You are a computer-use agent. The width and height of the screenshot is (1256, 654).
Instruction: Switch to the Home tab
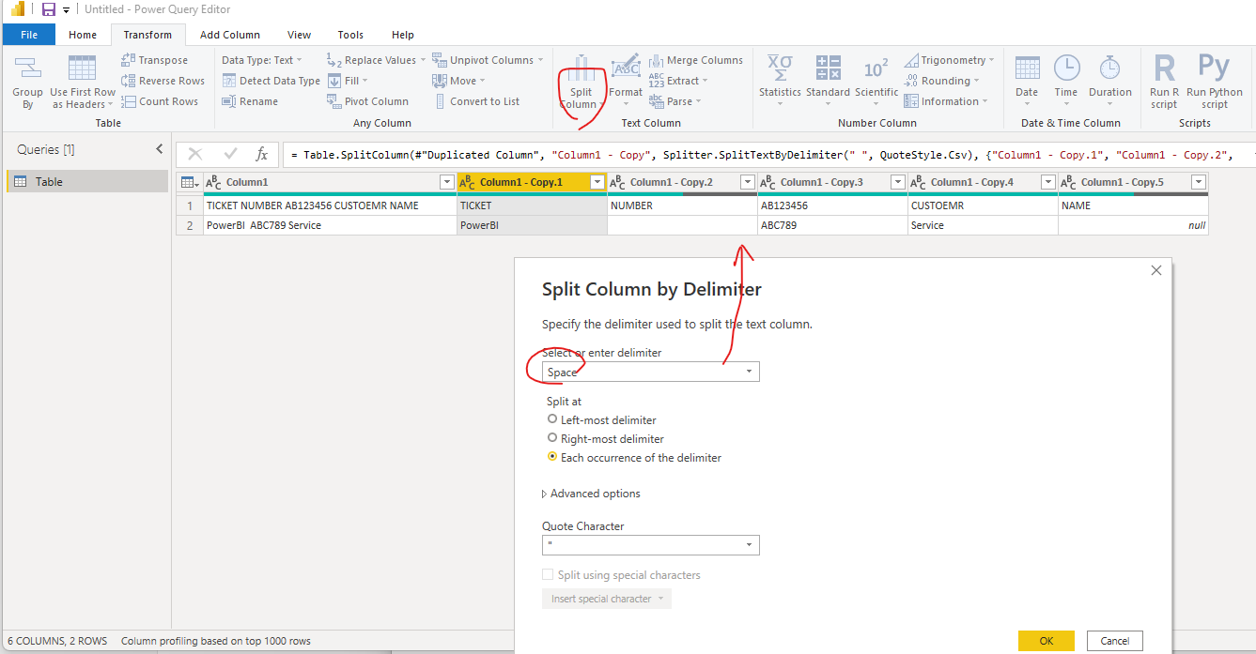click(83, 35)
